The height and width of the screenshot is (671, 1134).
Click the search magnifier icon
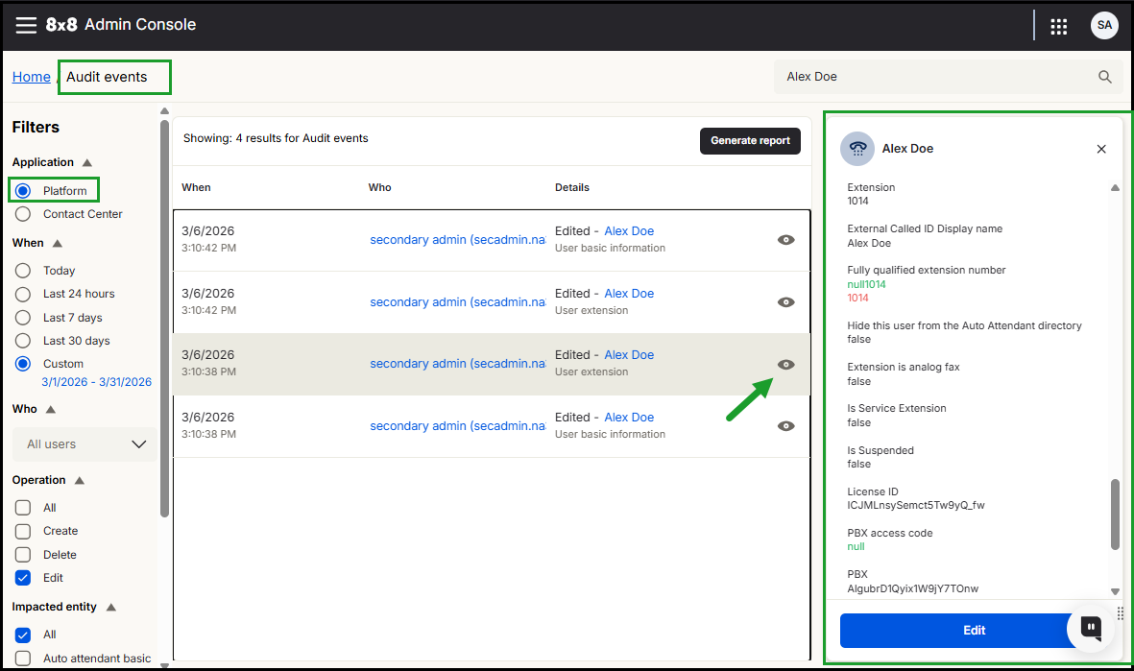coord(1105,77)
